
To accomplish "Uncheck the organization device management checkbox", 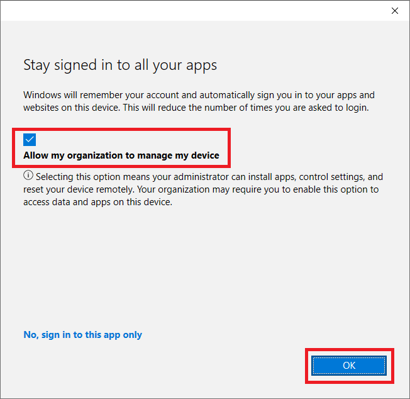I will (x=30, y=140).
